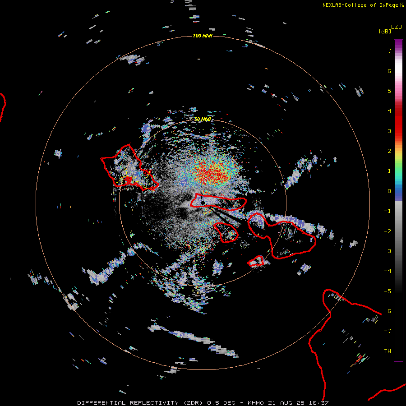Click the colorbar value -5 label
This screenshot has width=406, height=406.
click(388, 291)
